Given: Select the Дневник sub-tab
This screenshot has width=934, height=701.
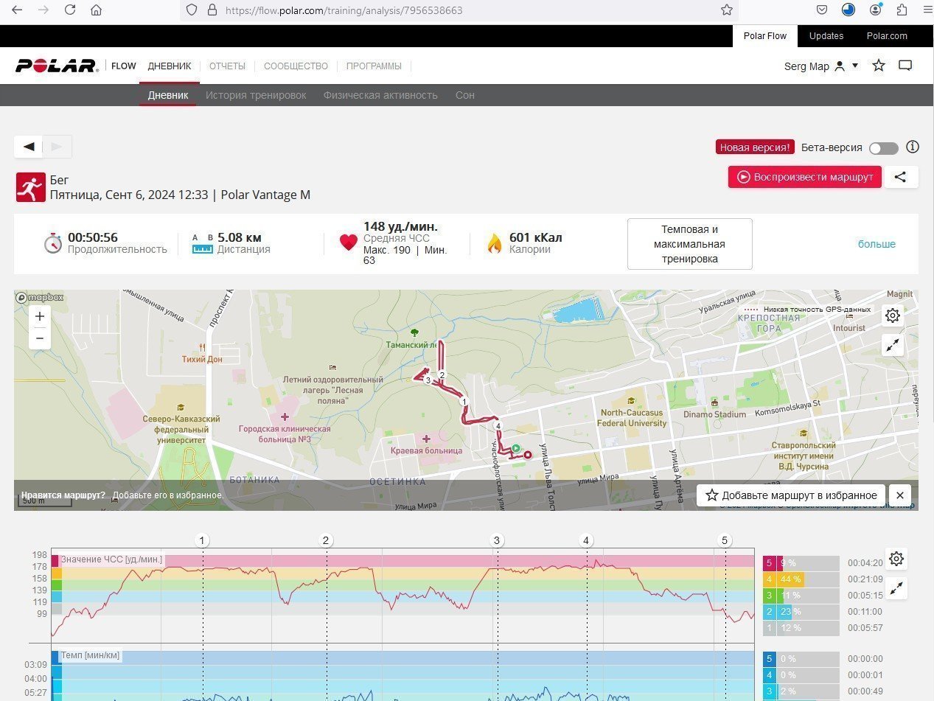Looking at the screenshot, I should [x=168, y=95].
